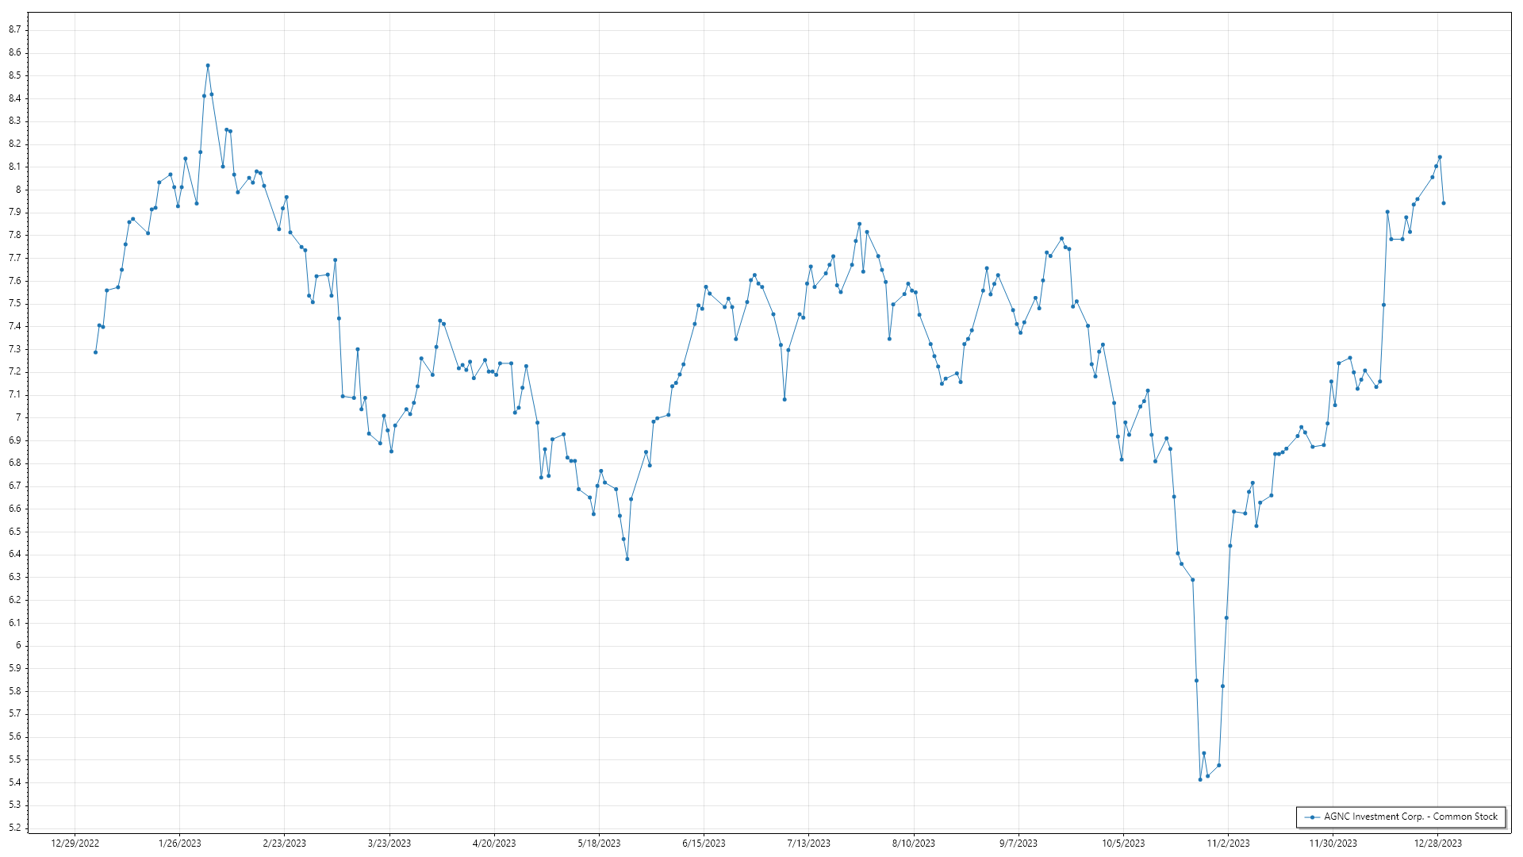1523x857 pixels.
Task: Click the 12/28/2023 x-axis date label
Action: pyautogui.click(x=1438, y=844)
